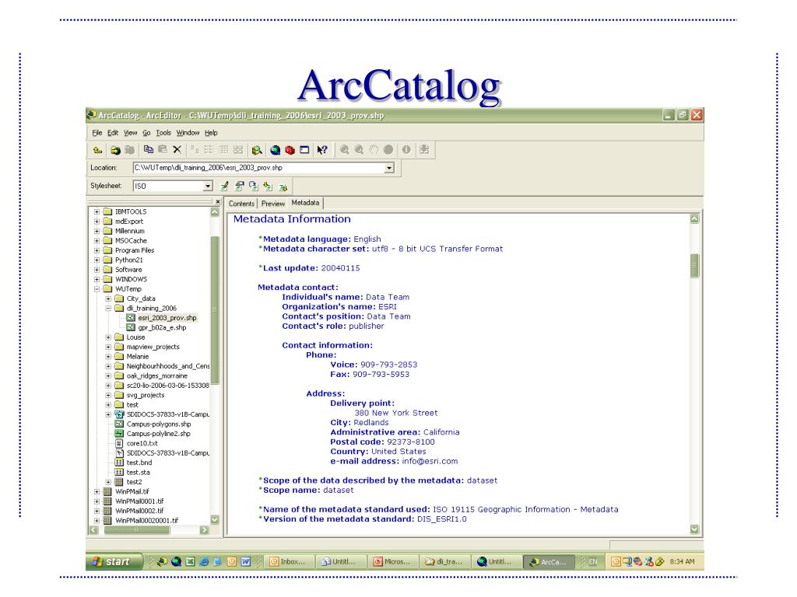Click the Connect to Folder icon

point(115,150)
